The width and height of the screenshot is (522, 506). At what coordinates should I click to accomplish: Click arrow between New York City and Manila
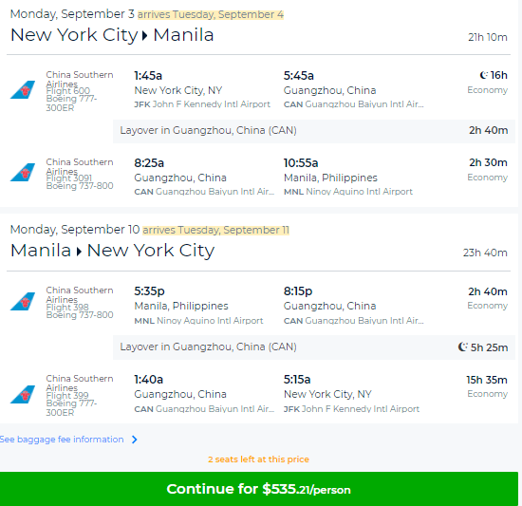(144, 35)
